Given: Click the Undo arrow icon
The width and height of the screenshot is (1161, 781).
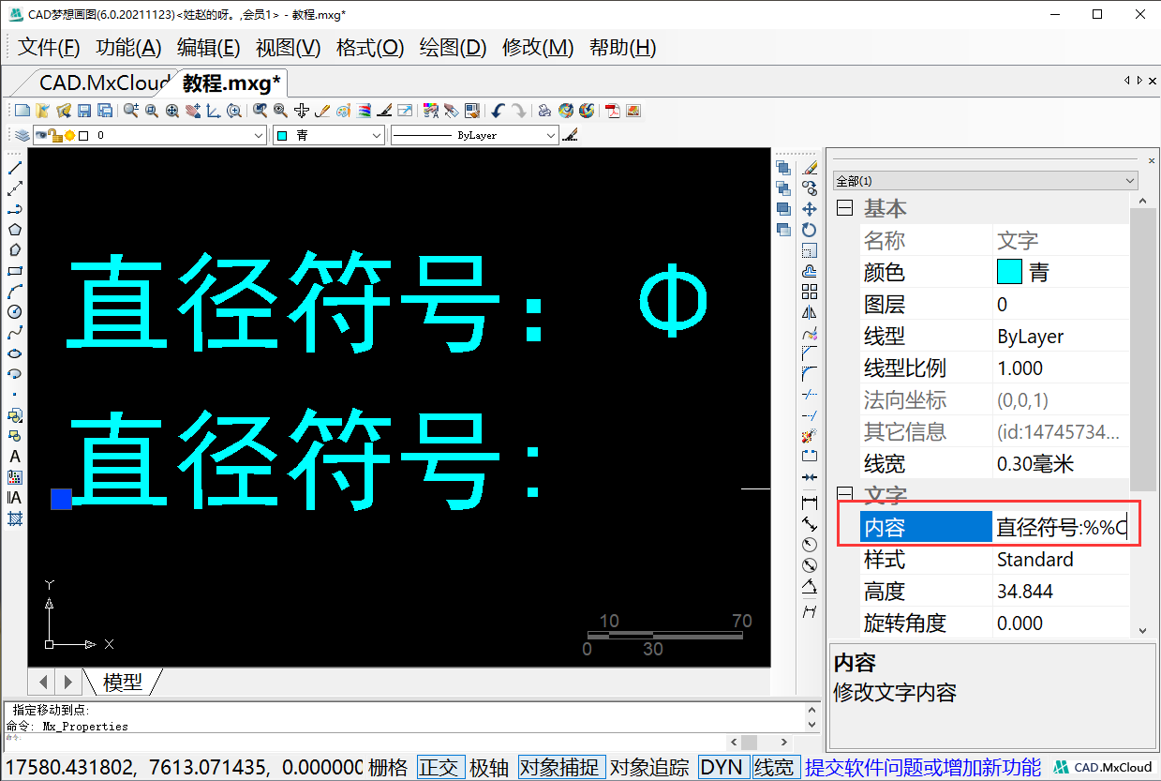Looking at the screenshot, I should (x=499, y=111).
